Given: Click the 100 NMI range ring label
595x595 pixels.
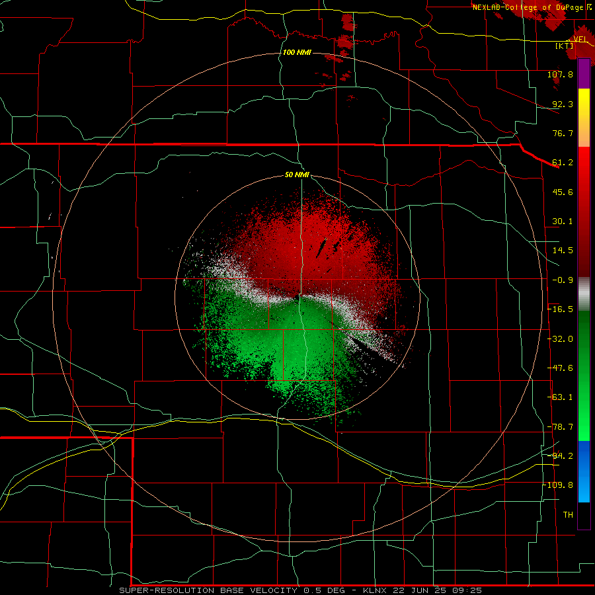Looking at the screenshot, I should tap(297, 52).
